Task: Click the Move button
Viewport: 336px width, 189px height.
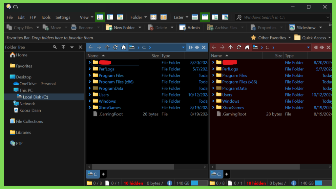Action: tap(52, 28)
